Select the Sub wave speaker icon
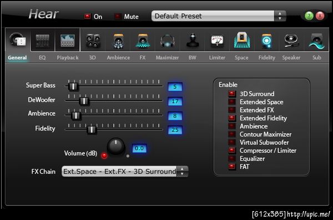 316,41
